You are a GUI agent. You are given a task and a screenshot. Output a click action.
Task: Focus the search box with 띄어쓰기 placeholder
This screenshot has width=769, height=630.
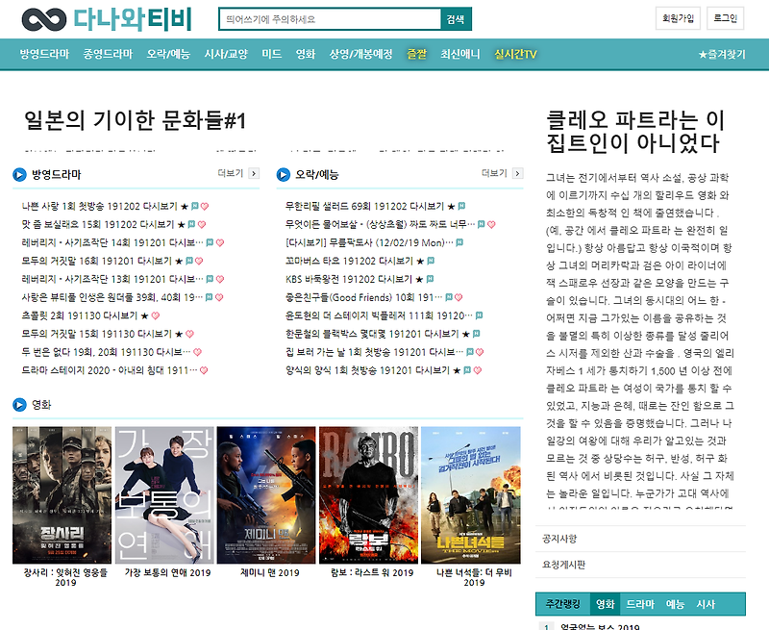[330, 19]
